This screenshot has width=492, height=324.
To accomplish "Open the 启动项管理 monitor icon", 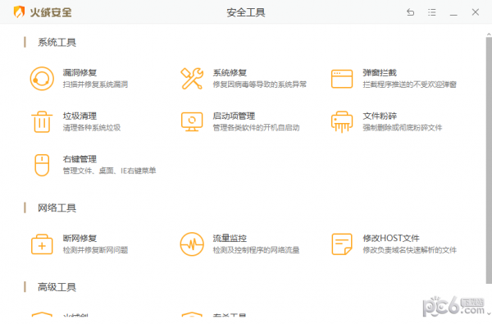I will (192, 122).
